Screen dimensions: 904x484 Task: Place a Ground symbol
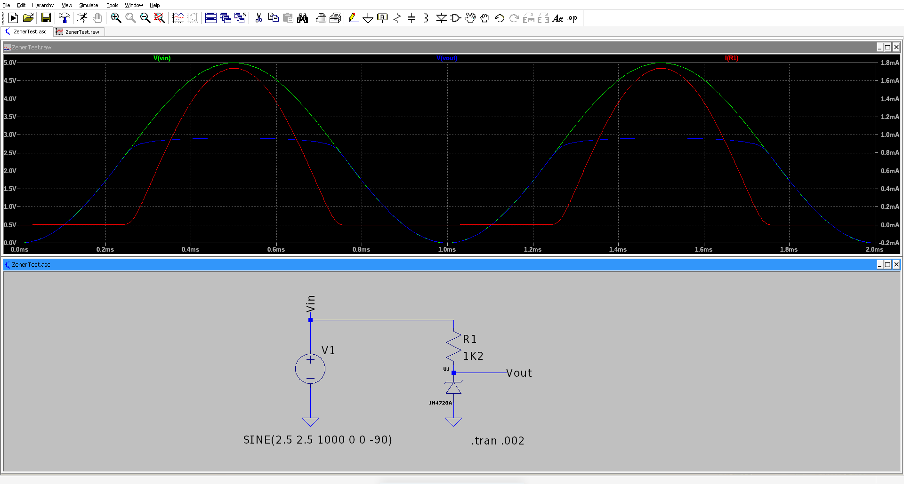click(368, 18)
